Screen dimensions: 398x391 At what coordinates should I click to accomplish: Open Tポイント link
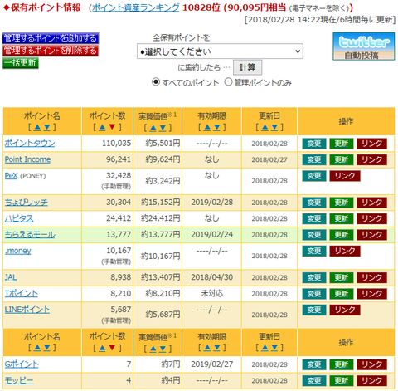click(x=22, y=293)
